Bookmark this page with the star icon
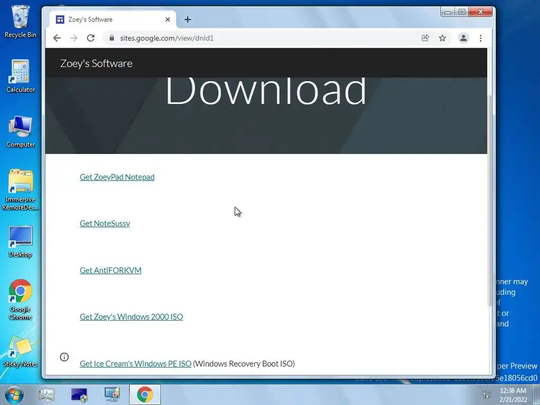Viewport: 540px width, 405px height. [442, 38]
